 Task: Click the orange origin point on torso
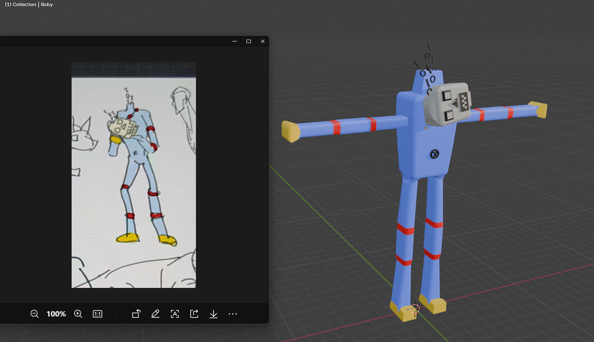tap(426, 128)
